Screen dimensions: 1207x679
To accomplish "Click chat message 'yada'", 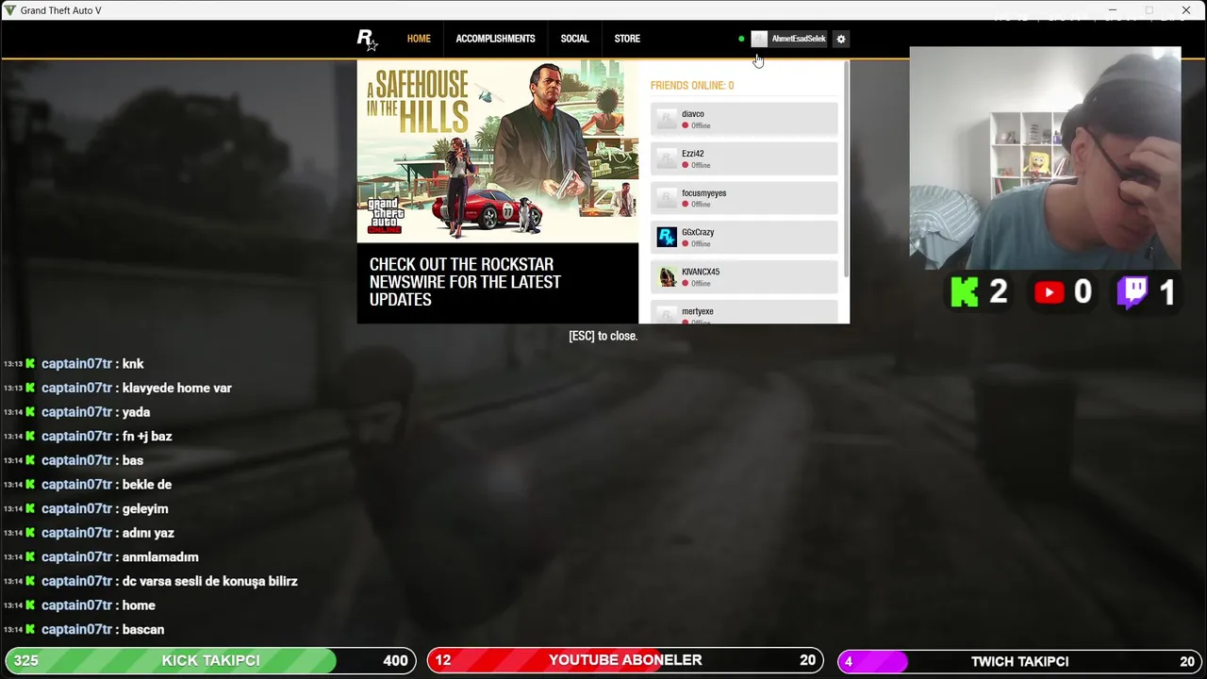I will 136,412.
